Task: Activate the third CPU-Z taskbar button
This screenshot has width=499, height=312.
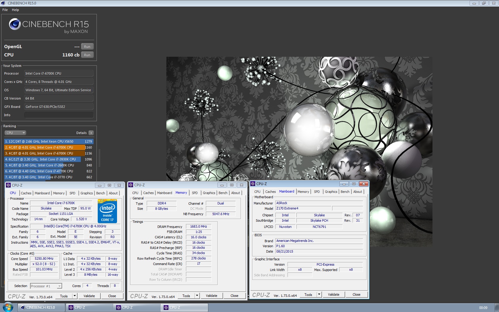Action: pyautogui.click(x=184, y=308)
